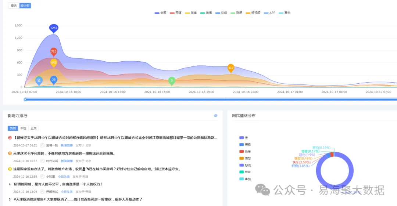
Task: Open the 所谓的限制 post title
Action: (58, 184)
